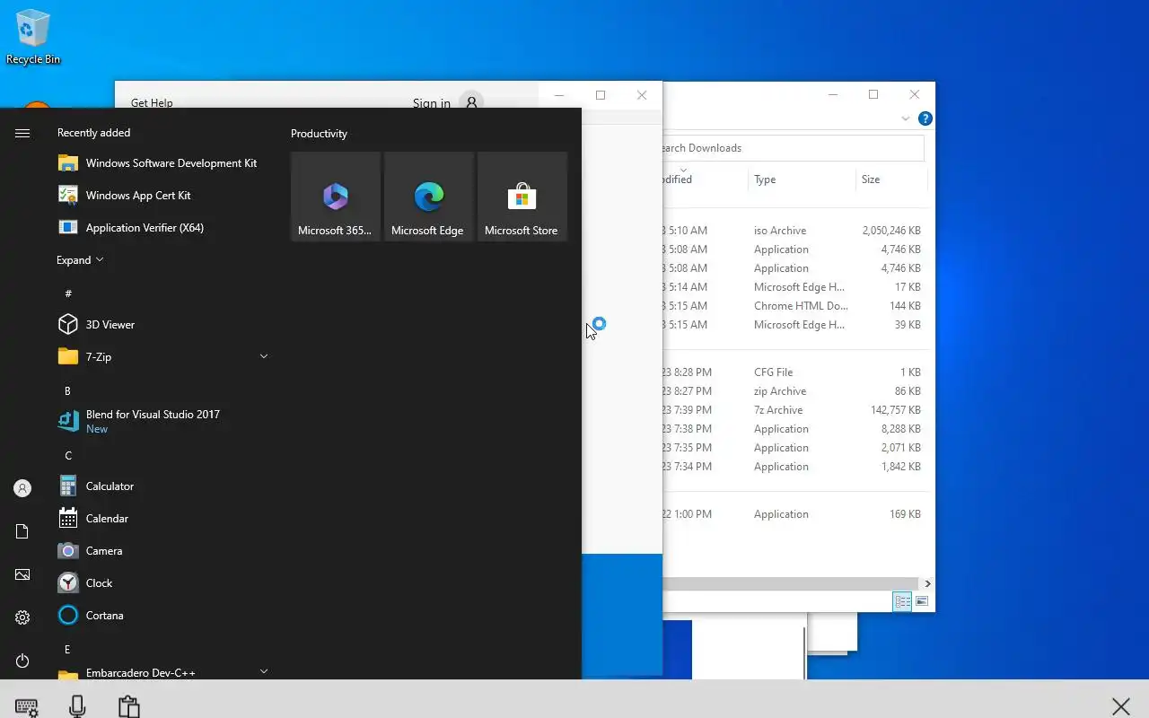Open the help icon in the Downloads window

(925, 118)
